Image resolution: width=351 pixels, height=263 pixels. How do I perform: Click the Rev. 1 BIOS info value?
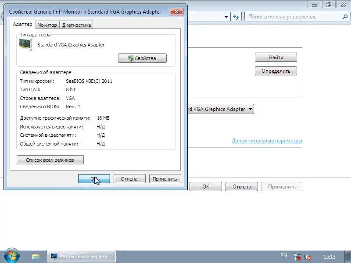(x=73, y=107)
